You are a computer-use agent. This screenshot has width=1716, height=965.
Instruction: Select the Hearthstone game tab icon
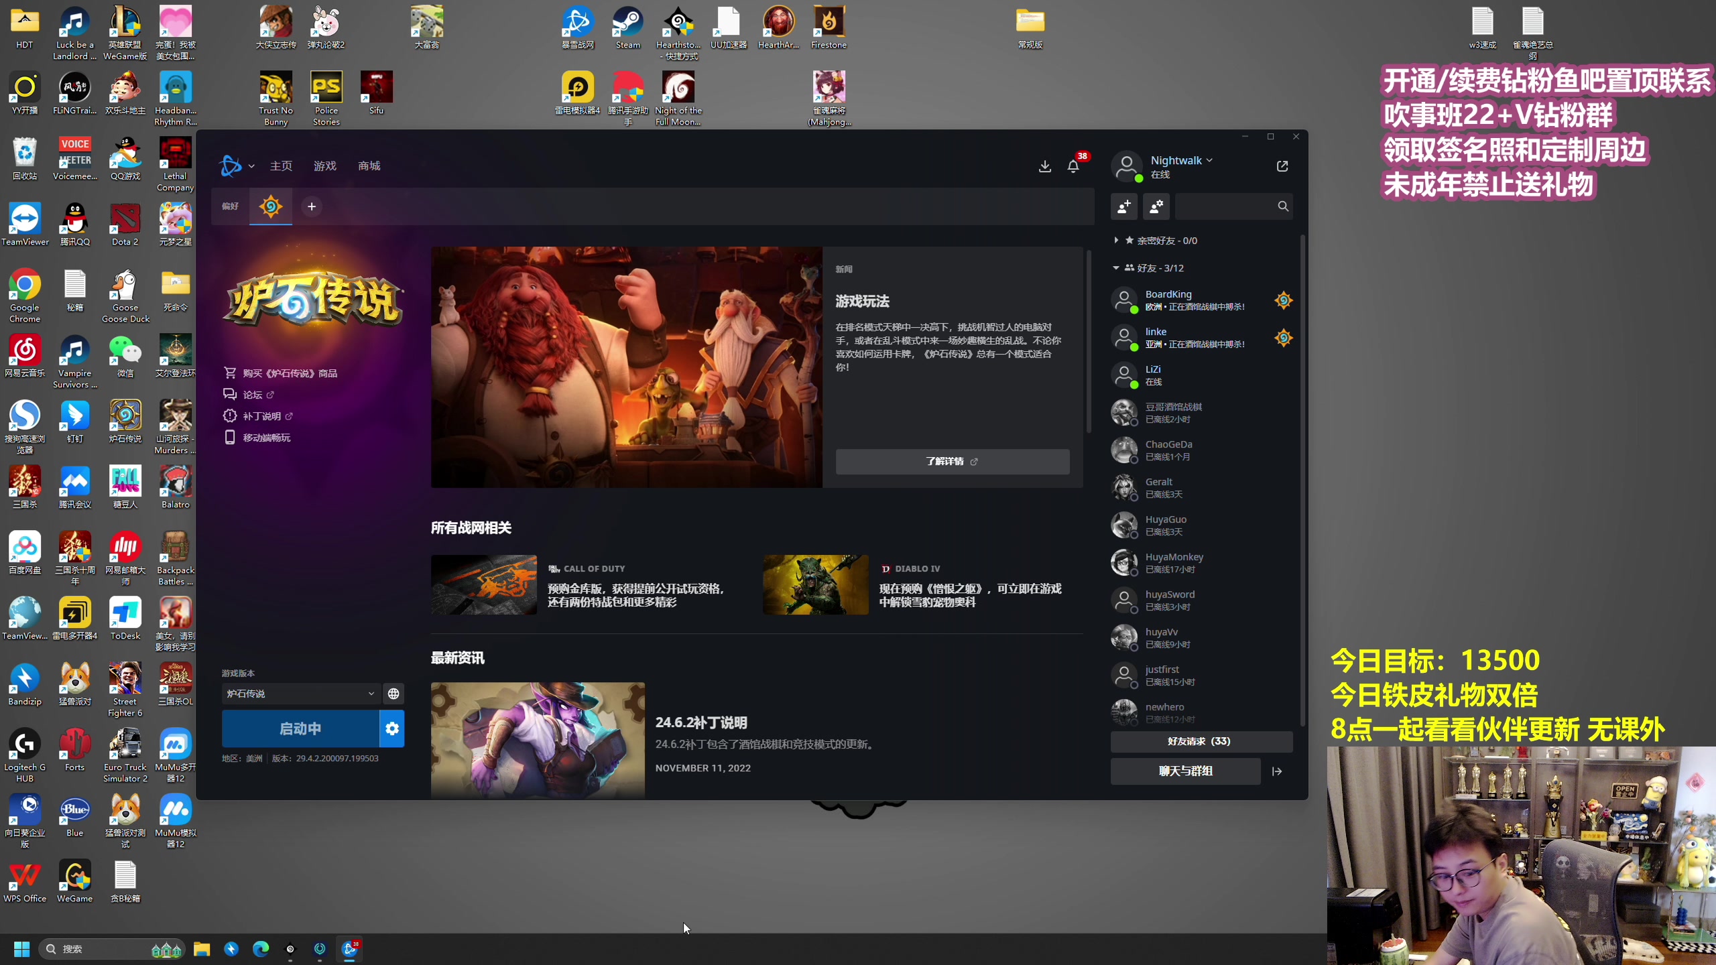click(x=271, y=206)
